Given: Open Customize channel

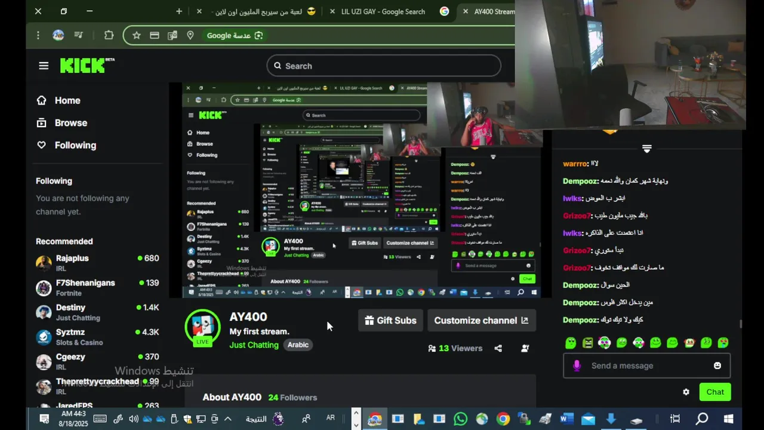Looking at the screenshot, I should tap(481, 320).
